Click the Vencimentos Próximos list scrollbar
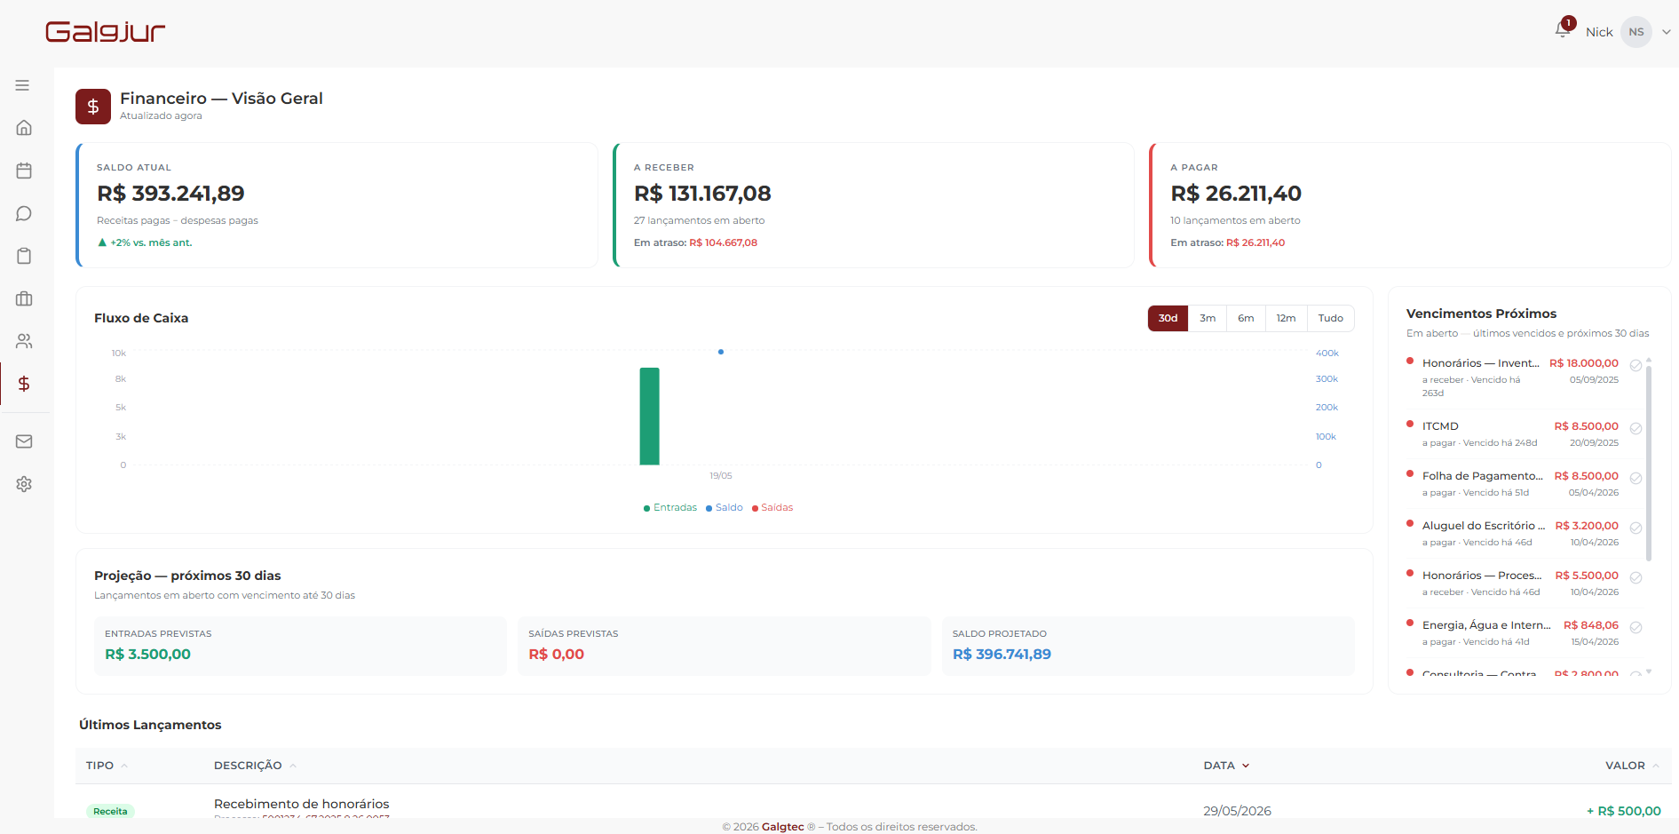The image size is (1679, 834). [1649, 462]
